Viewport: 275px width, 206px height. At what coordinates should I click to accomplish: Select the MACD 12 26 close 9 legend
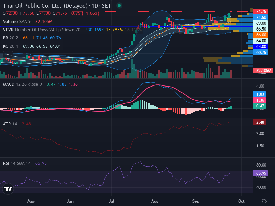tap(22, 84)
